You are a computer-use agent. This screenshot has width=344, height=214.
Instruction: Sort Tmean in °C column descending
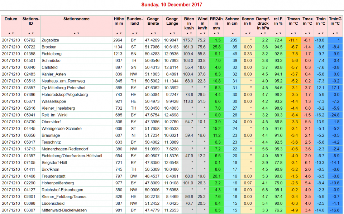coord(295,33)
